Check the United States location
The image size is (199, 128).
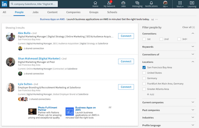coord(144,73)
